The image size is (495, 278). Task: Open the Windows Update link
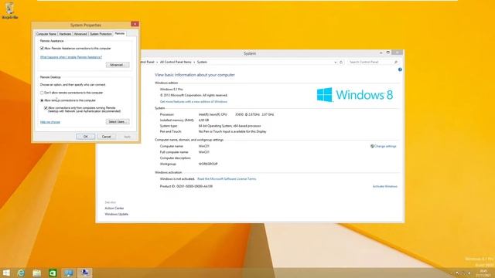pos(117,214)
